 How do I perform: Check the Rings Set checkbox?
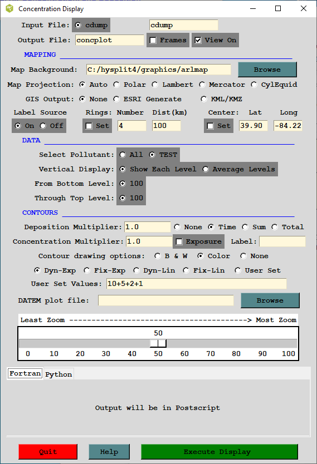click(89, 126)
